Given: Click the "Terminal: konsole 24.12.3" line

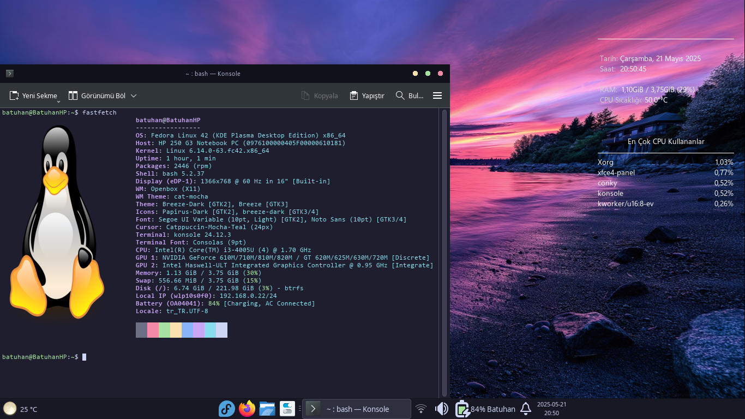Looking at the screenshot, I should (x=183, y=235).
